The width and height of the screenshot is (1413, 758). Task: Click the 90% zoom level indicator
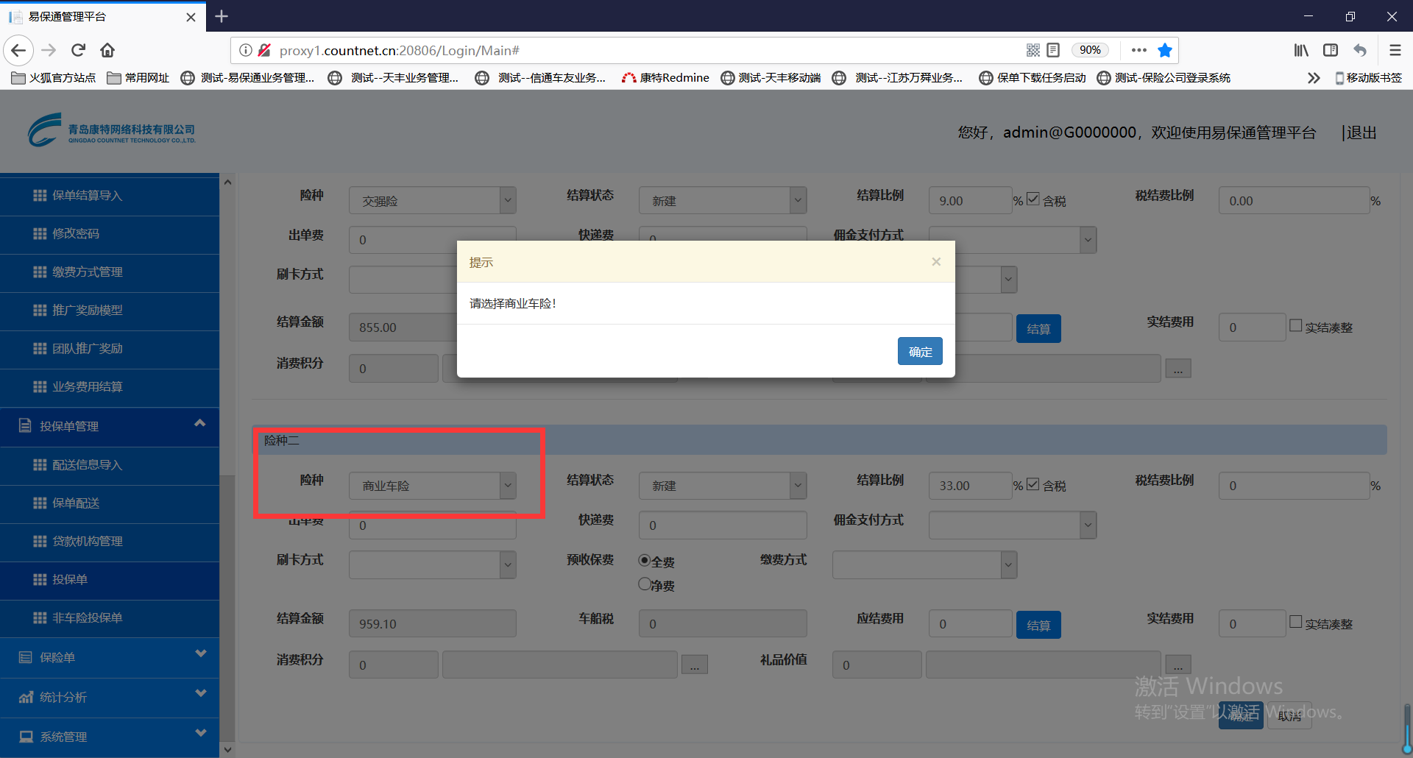tap(1090, 50)
